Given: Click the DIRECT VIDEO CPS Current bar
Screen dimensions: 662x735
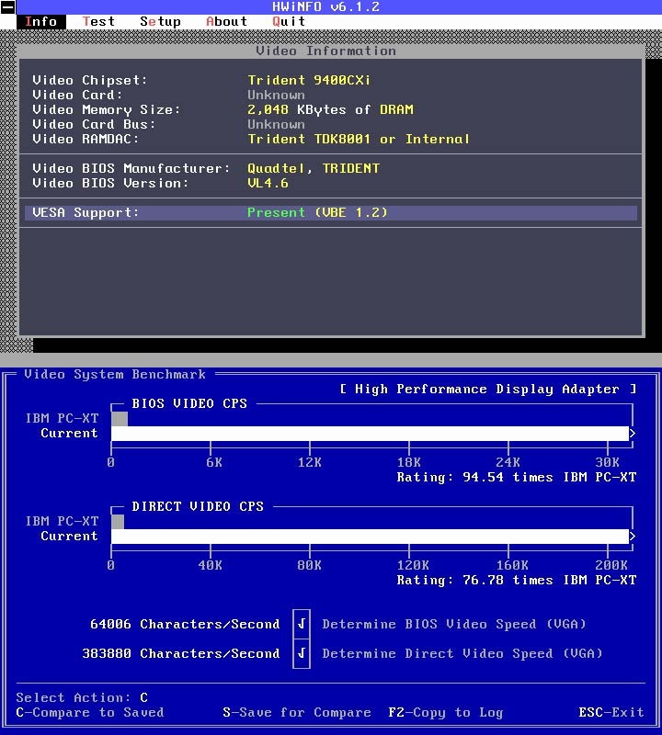Looking at the screenshot, I should click(x=370, y=537).
